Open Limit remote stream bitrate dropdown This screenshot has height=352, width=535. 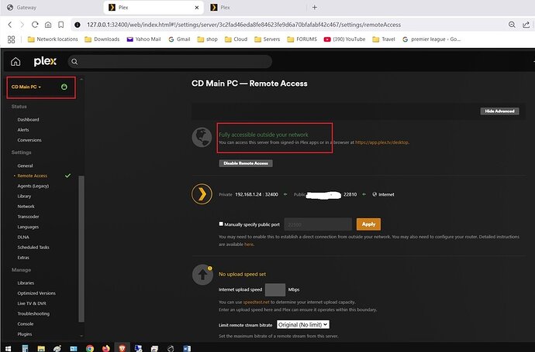303,325
